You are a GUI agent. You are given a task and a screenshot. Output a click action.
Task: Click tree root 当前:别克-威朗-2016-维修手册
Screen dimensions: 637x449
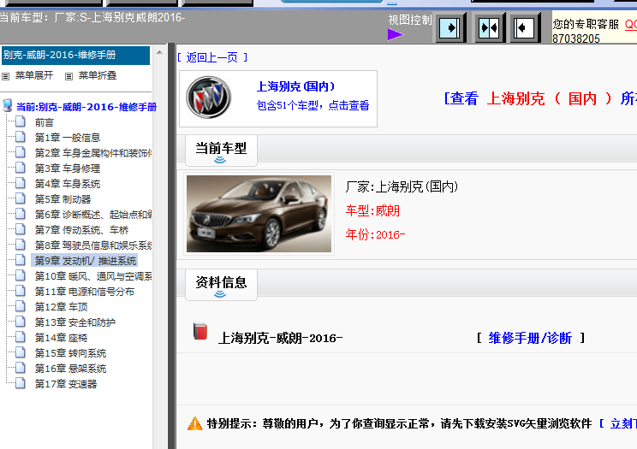click(x=86, y=107)
